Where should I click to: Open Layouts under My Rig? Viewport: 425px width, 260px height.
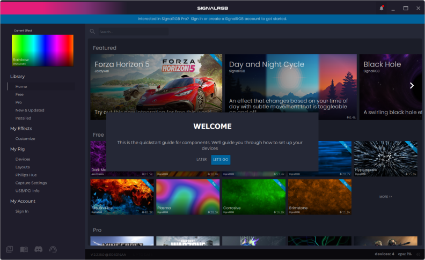tap(23, 167)
